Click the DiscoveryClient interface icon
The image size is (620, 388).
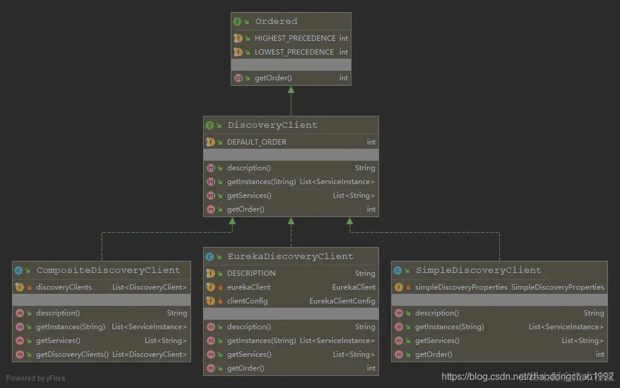pyautogui.click(x=210, y=125)
